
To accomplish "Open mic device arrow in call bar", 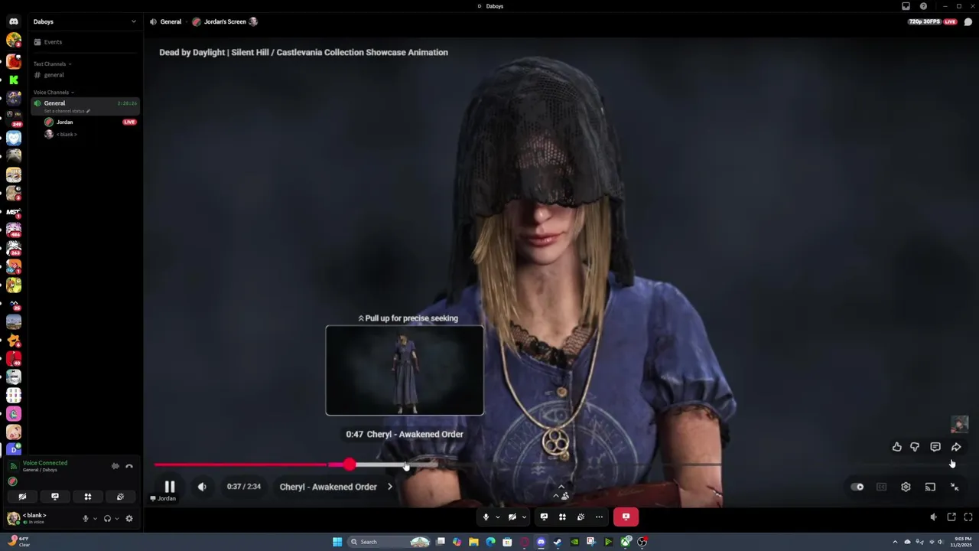I will 497,517.
